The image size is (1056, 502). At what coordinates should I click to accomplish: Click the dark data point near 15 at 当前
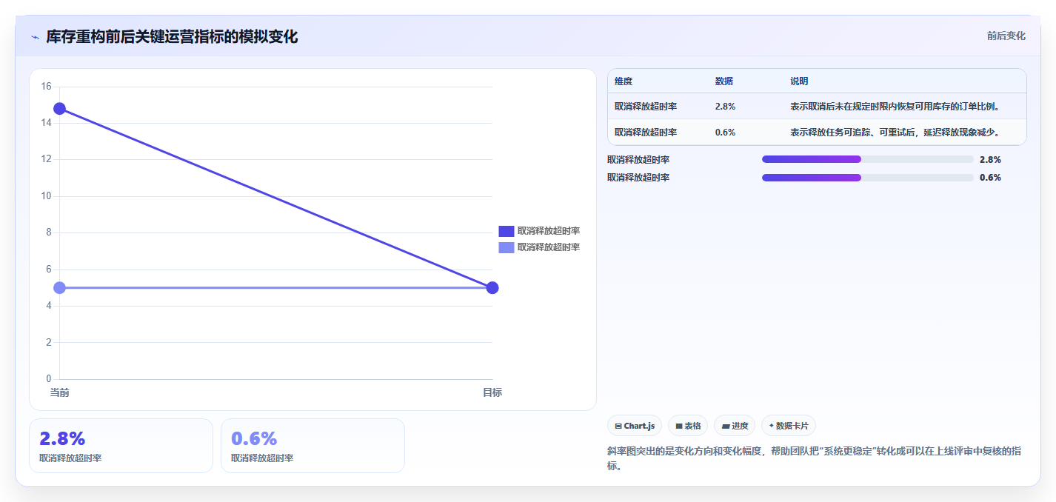pos(59,109)
